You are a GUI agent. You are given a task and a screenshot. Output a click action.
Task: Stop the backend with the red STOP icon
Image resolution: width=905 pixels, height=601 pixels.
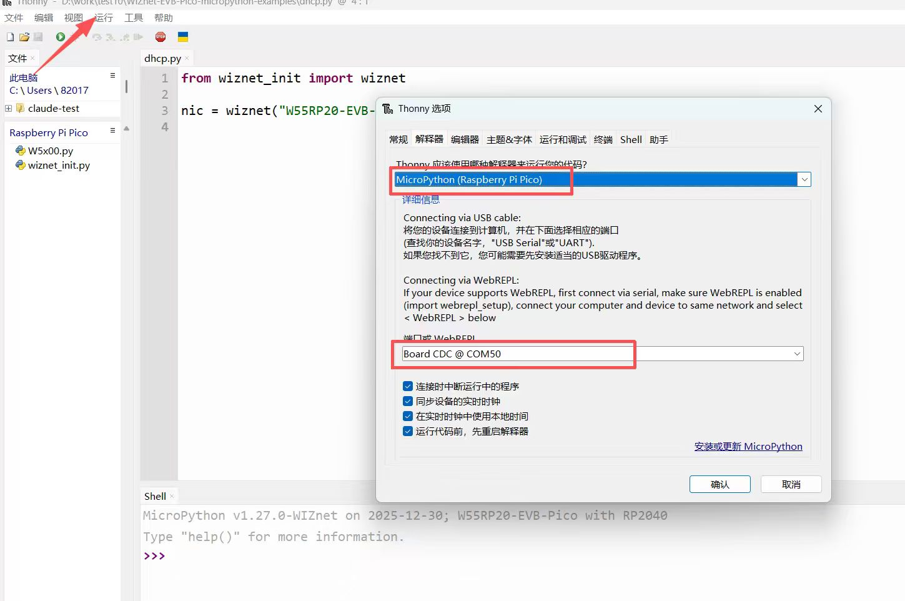point(161,37)
